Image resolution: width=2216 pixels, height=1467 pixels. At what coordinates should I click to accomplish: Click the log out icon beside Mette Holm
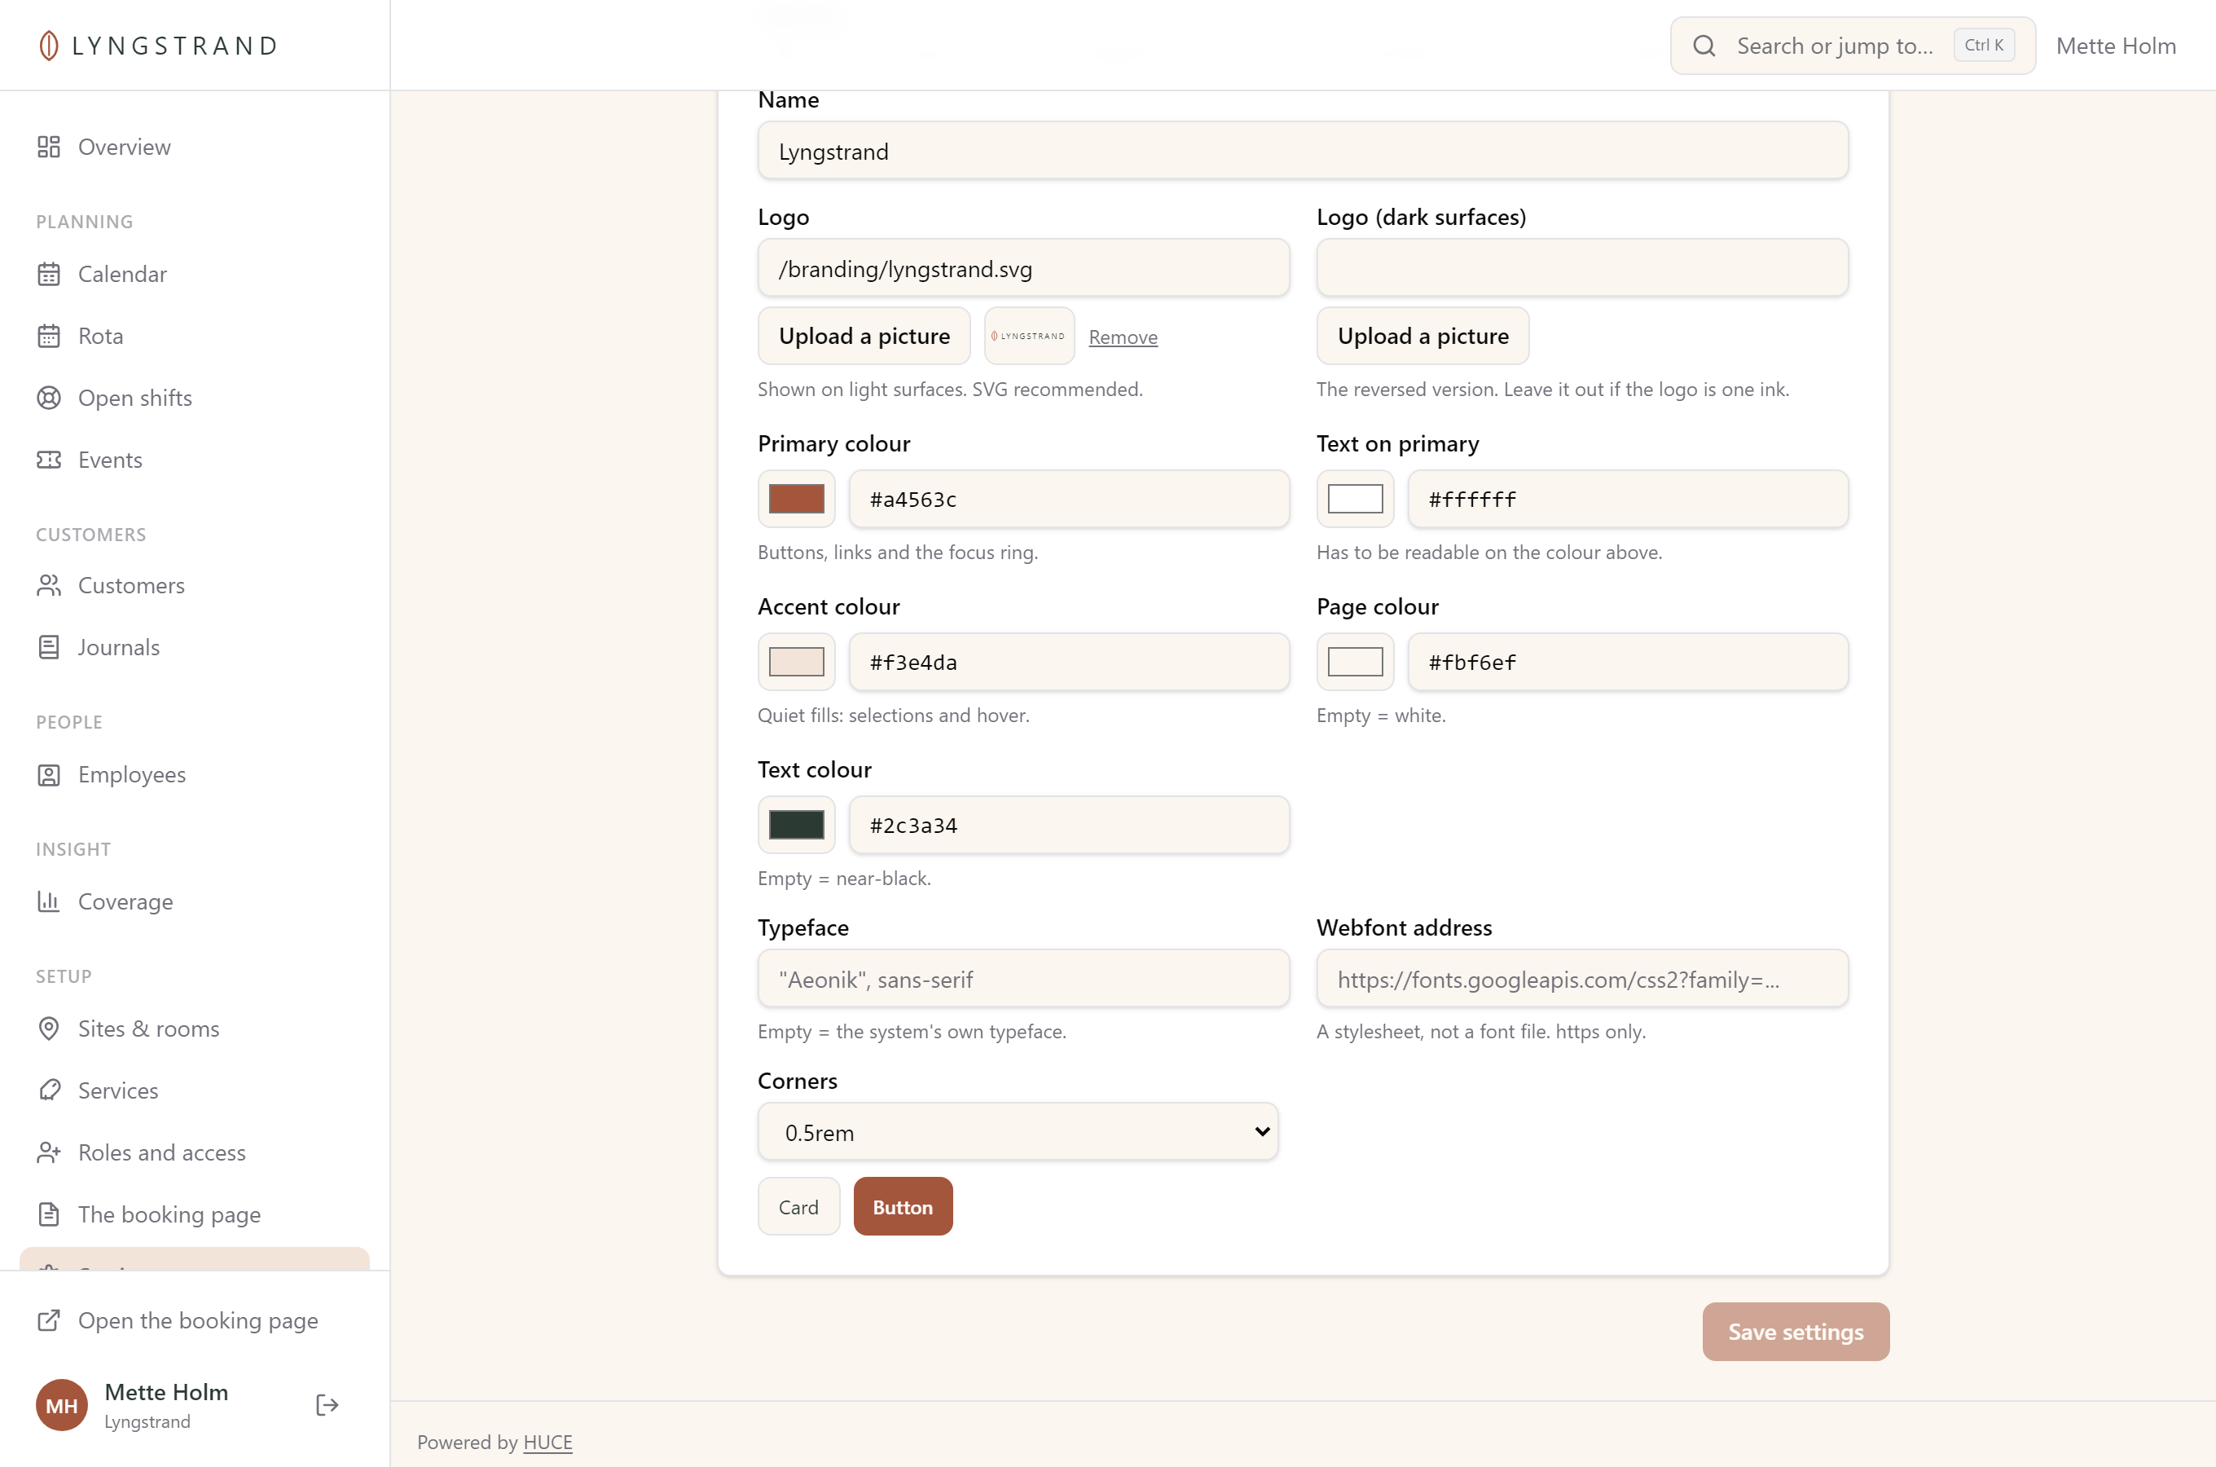click(328, 1405)
